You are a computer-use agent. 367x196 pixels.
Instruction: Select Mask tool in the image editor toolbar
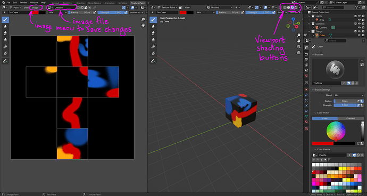pyautogui.click(x=5, y=53)
